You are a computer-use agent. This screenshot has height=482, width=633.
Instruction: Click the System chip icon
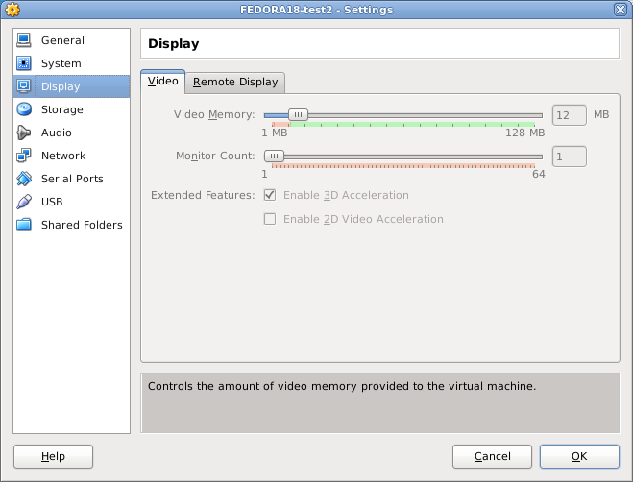click(x=24, y=63)
